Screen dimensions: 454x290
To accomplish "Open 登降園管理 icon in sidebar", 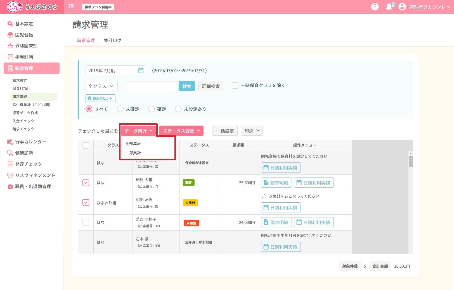I will pyautogui.click(x=10, y=46).
